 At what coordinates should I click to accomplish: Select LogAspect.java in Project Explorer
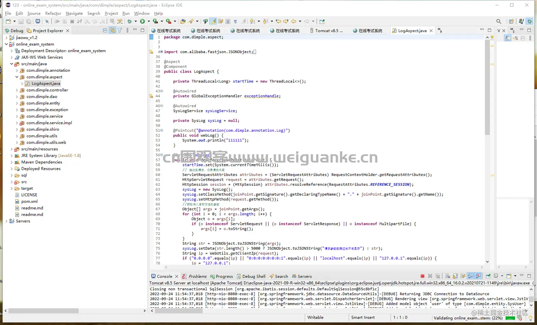tap(46, 83)
